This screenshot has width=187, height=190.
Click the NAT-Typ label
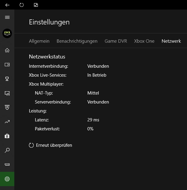pyautogui.click(x=44, y=93)
